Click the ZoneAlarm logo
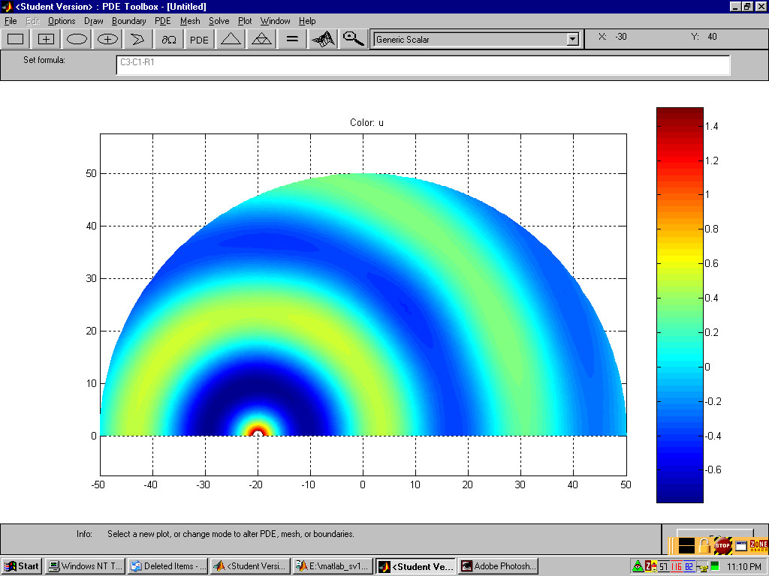The height and width of the screenshot is (576, 769). (758, 545)
